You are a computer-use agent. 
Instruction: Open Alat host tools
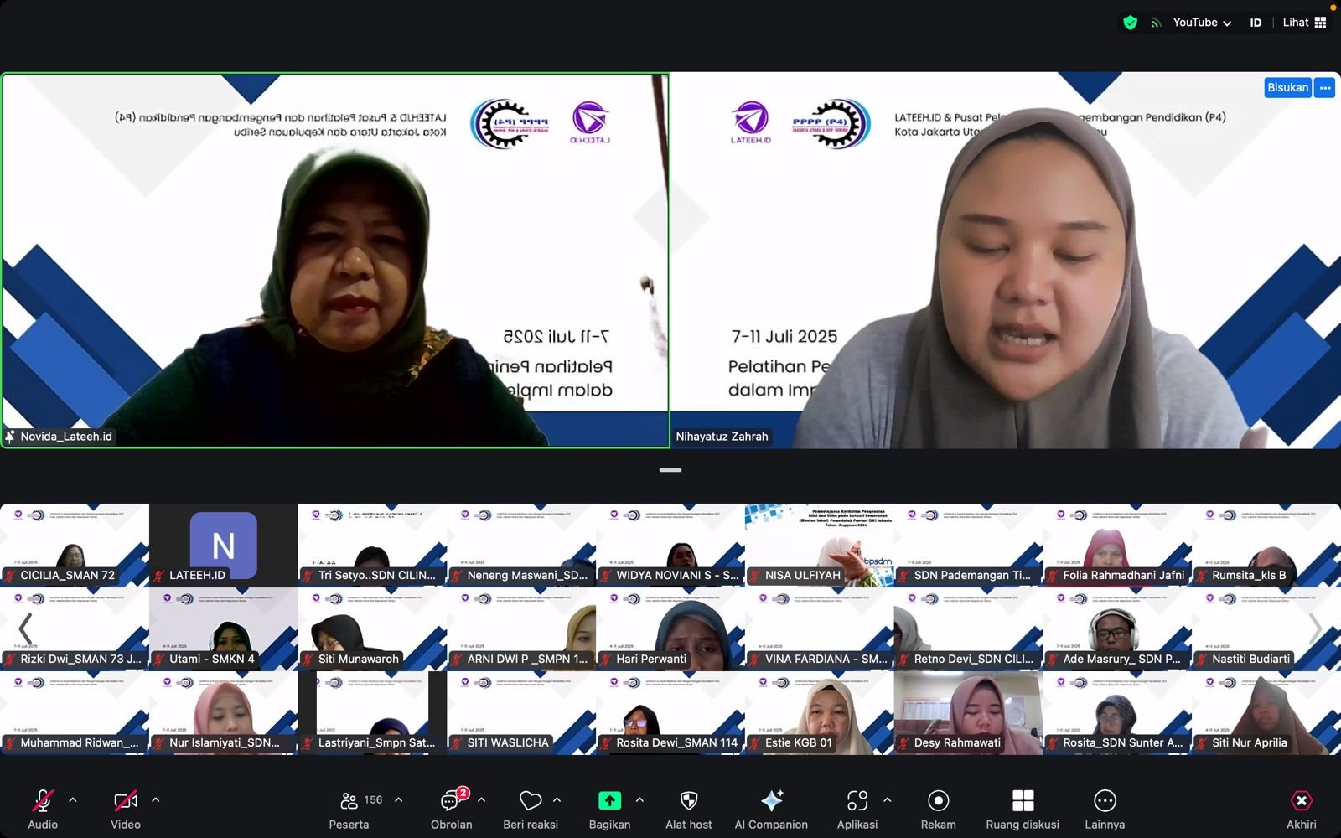pyautogui.click(x=688, y=803)
